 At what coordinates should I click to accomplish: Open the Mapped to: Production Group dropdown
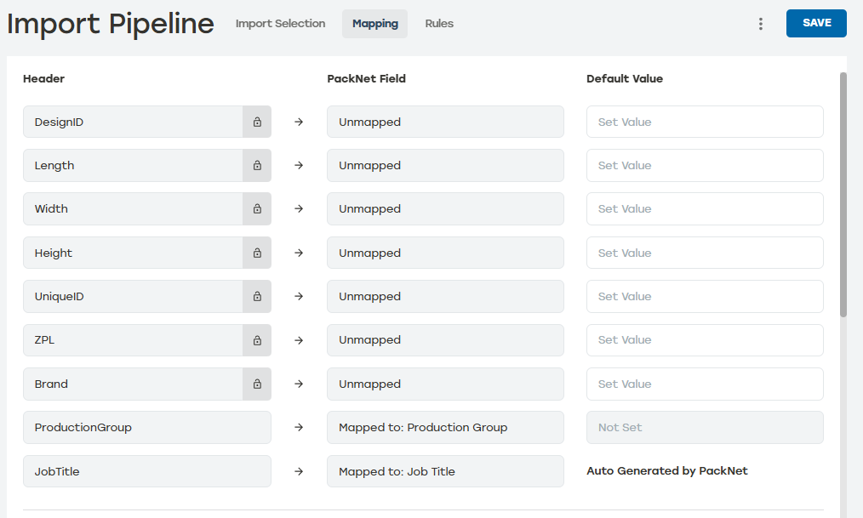pos(445,427)
